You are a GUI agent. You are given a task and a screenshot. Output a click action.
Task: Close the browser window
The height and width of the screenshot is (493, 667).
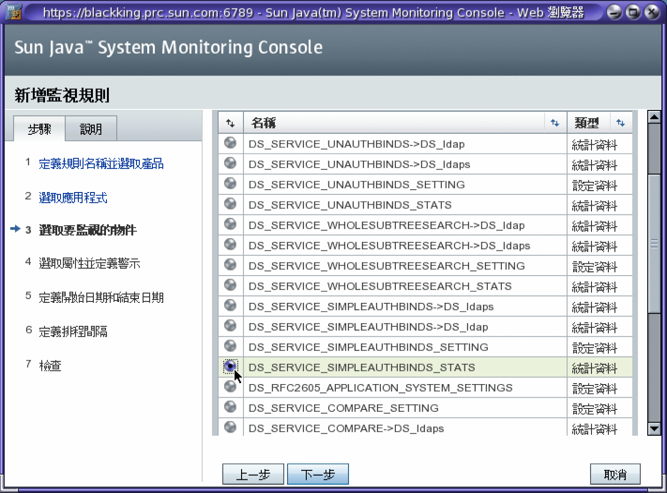pyautogui.click(x=652, y=12)
